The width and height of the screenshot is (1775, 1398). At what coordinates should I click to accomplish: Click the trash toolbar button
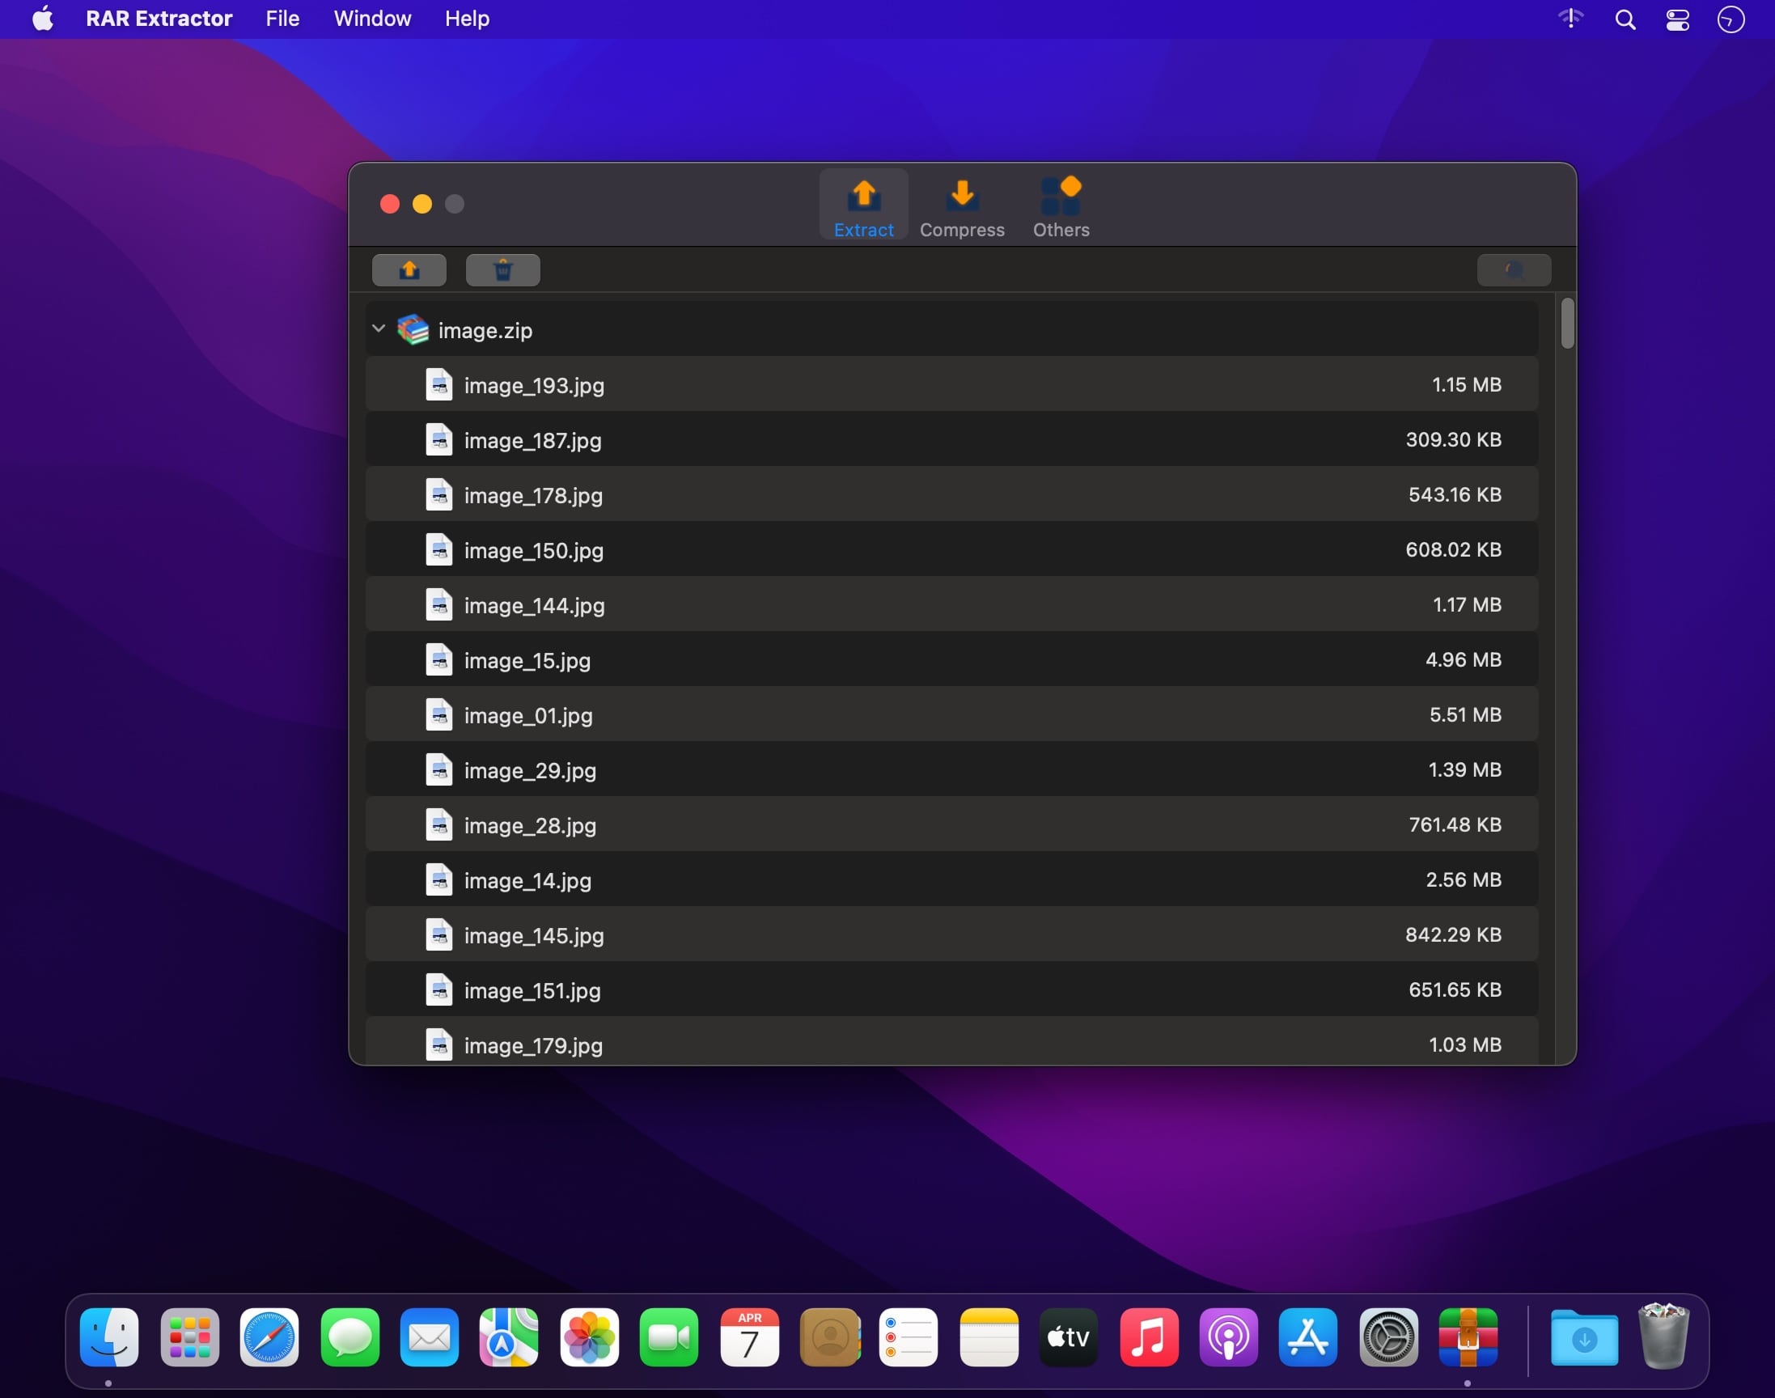pyautogui.click(x=502, y=270)
